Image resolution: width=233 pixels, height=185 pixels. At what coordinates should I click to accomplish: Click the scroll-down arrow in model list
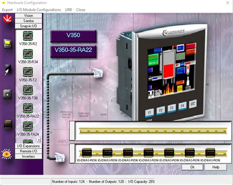tap(39, 140)
